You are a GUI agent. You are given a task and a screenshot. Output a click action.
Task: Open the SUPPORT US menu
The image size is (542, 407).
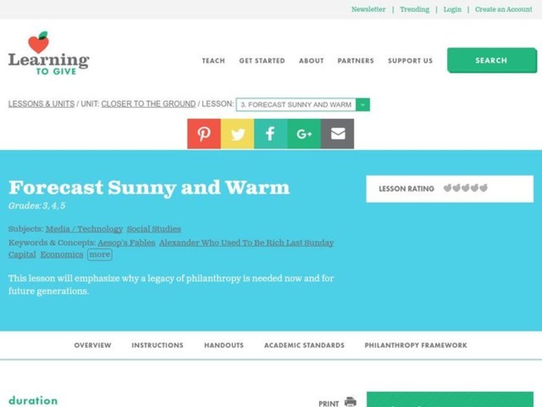(x=410, y=60)
